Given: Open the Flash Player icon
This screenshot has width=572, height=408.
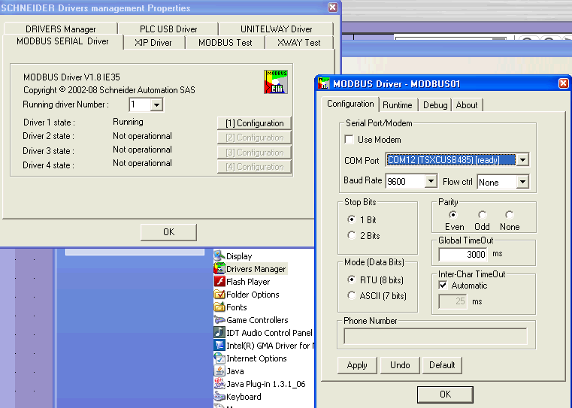Looking at the screenshot, I should [x=219, y=282].
